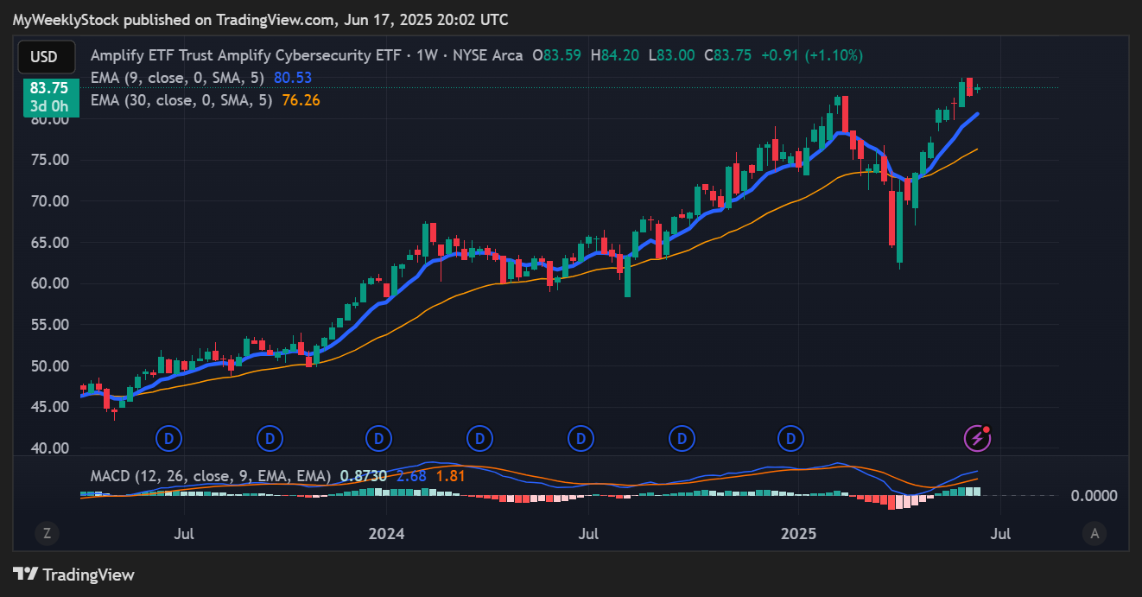Click the purple lightning earnings marker
Screen dimensions: 1142x597
click(x=977, y=439)
